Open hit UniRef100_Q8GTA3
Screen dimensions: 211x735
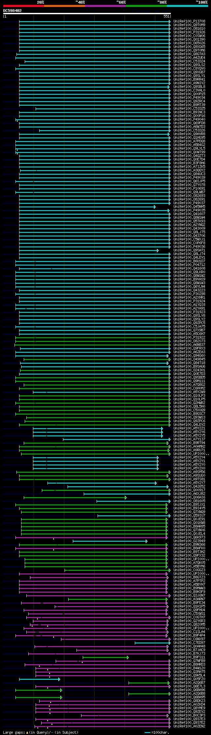(189, 54)
